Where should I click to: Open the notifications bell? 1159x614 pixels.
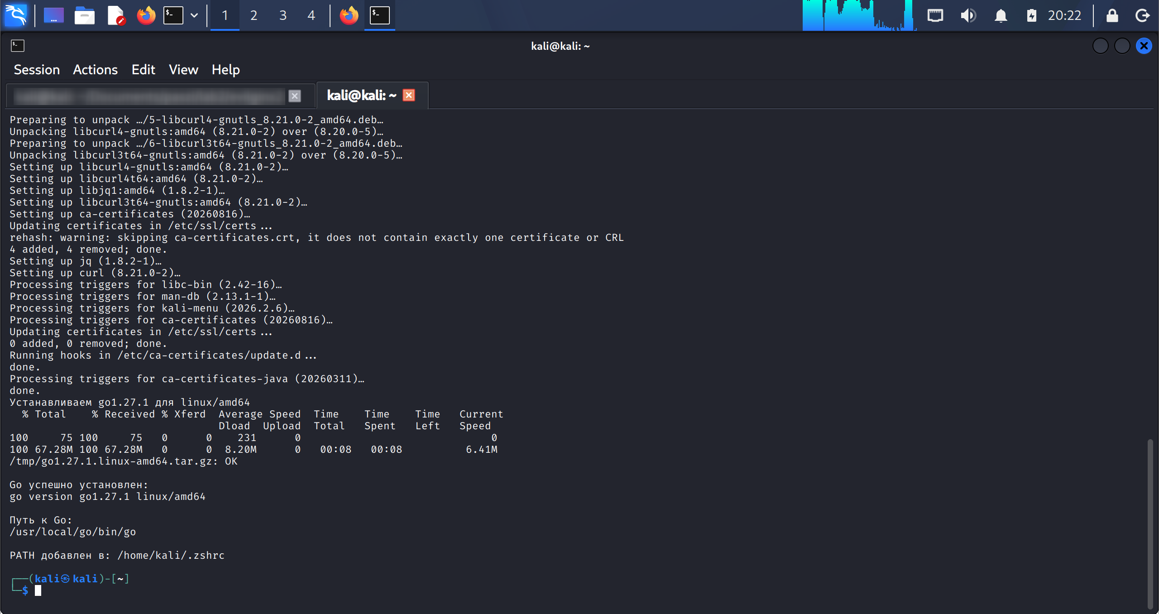(1001, 15)
